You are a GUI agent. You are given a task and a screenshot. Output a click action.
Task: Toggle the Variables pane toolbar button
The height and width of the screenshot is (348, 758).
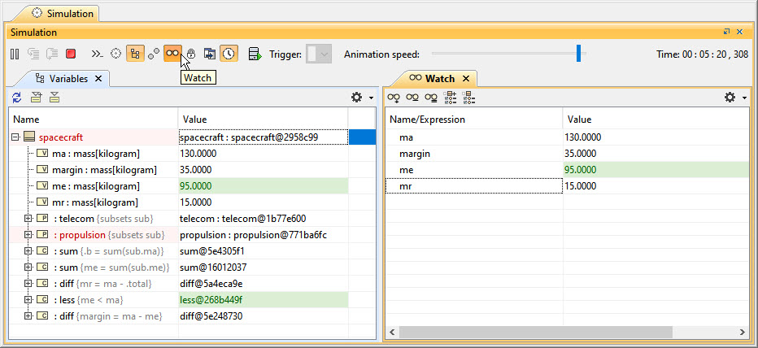coord(135,54)
